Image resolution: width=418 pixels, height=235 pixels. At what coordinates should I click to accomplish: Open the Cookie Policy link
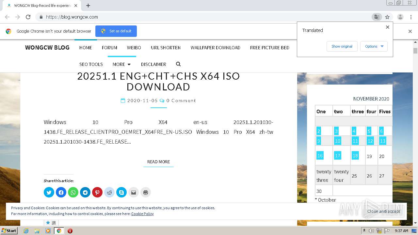[x=142, y=214]
